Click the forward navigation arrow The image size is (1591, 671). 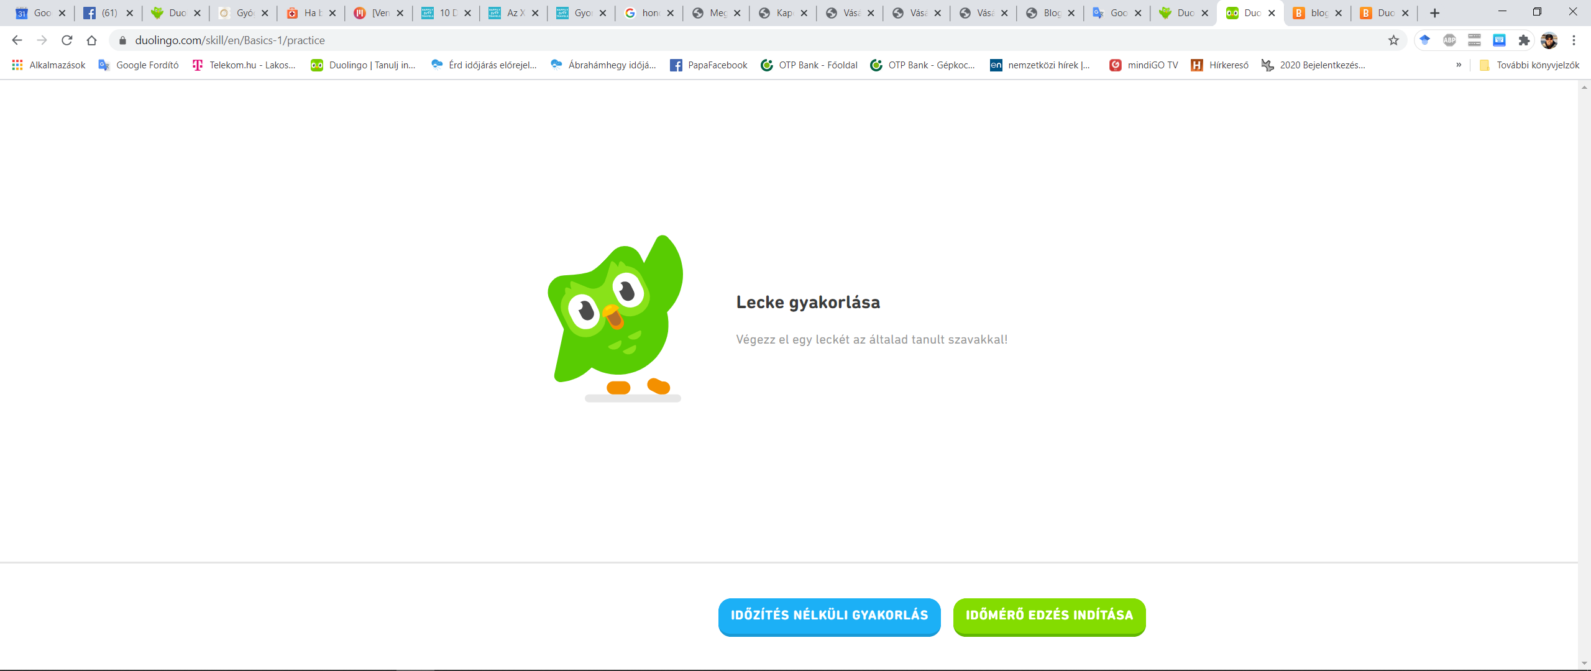pos(42,40)
